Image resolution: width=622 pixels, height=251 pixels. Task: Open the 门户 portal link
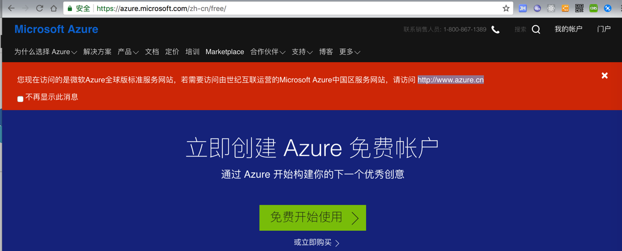[x=604, y=29]
